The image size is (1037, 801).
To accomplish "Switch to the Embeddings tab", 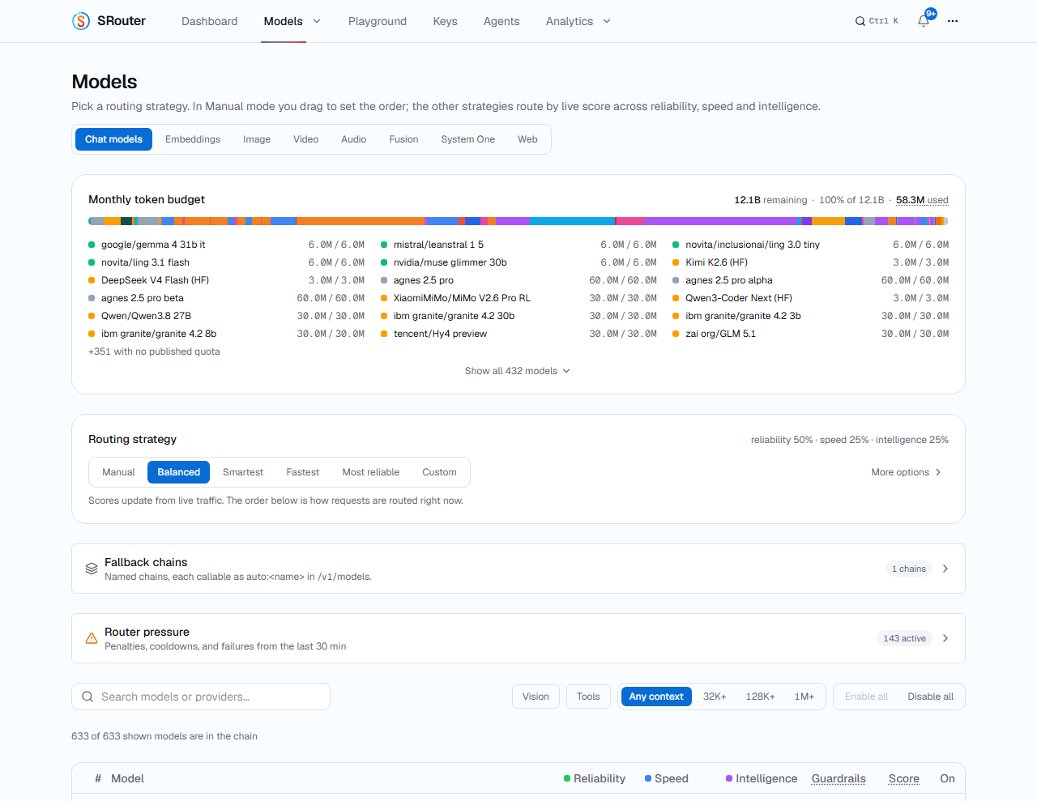I will 193,139.
